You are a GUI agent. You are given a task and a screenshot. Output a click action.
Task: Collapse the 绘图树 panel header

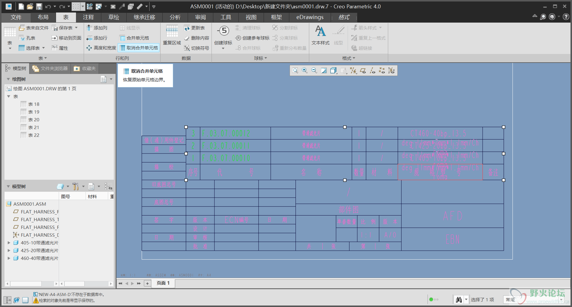point(8,79)
